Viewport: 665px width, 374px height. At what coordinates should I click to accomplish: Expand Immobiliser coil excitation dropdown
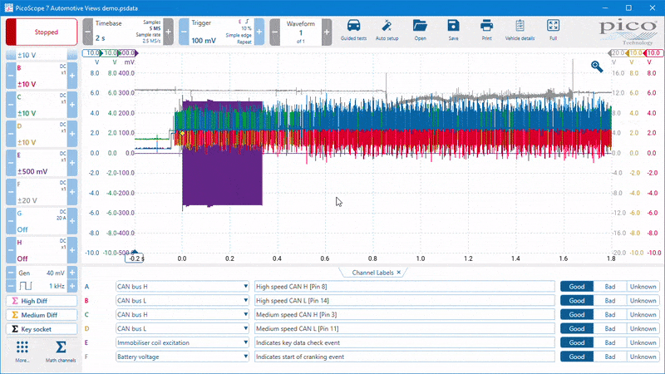[x=182, y=342]
